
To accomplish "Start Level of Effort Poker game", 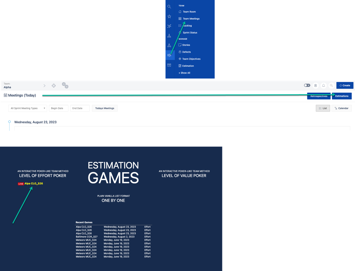I will [x=43, y=175].
